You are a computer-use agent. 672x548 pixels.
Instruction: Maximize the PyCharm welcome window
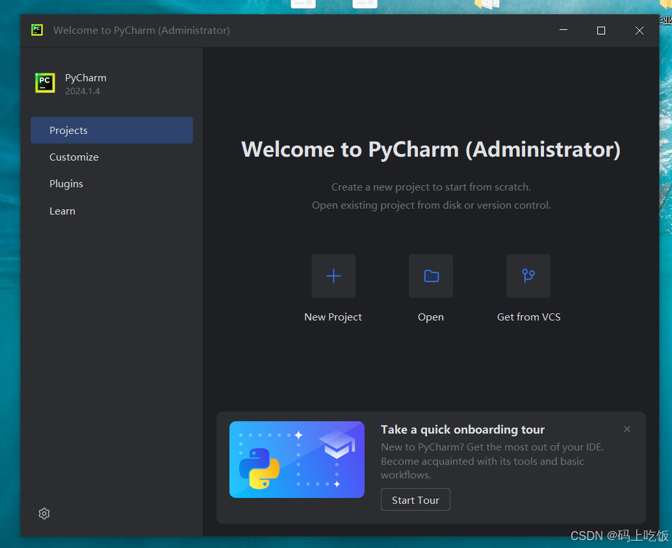[x=601, y=31]
